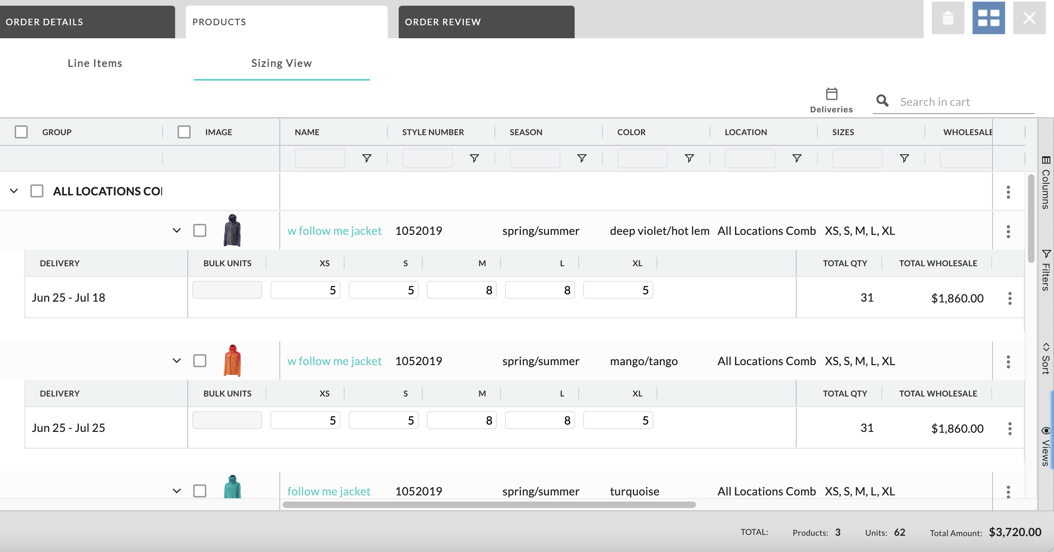
Task: Check the IMAGE header checkbox
Action: [x=184, y=132]
